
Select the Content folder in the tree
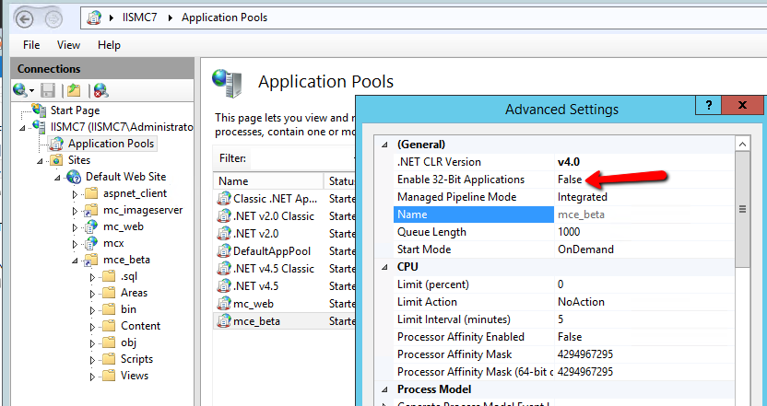(140, 326)
